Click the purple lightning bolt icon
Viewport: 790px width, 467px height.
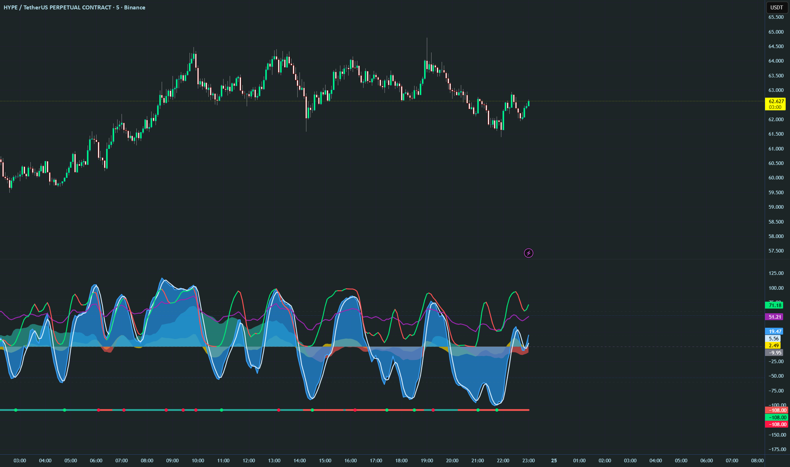click(528, 253)
